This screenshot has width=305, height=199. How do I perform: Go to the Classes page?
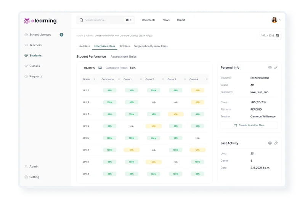[x=35, y=66]
